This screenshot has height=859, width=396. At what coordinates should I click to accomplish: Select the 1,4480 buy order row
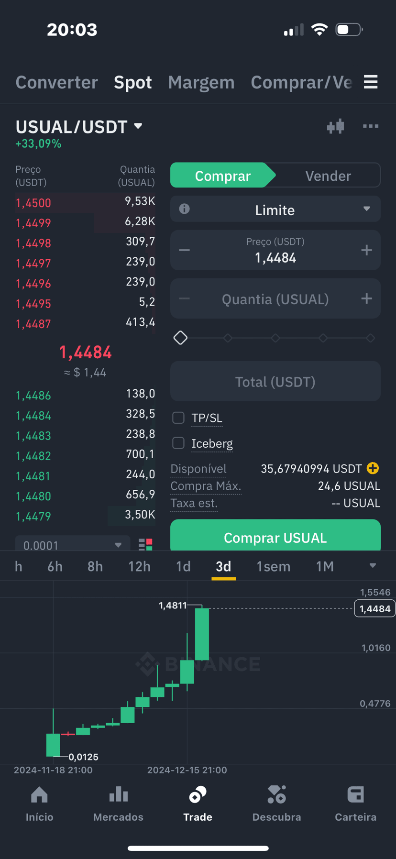click(85, 496)
